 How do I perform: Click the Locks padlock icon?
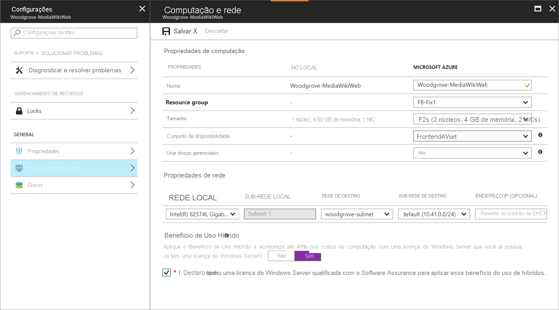[19, 111]
